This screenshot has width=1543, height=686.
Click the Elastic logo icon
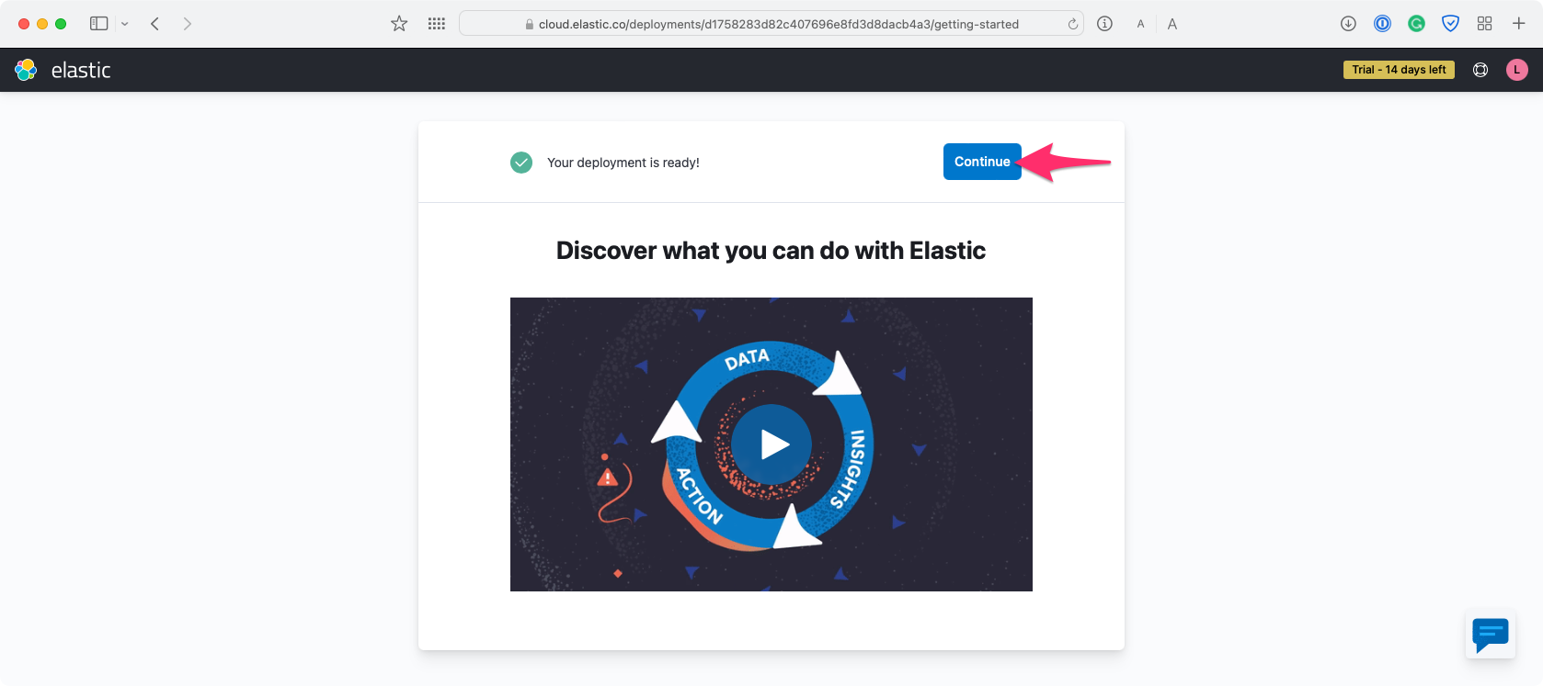click(x=26, y=70)
